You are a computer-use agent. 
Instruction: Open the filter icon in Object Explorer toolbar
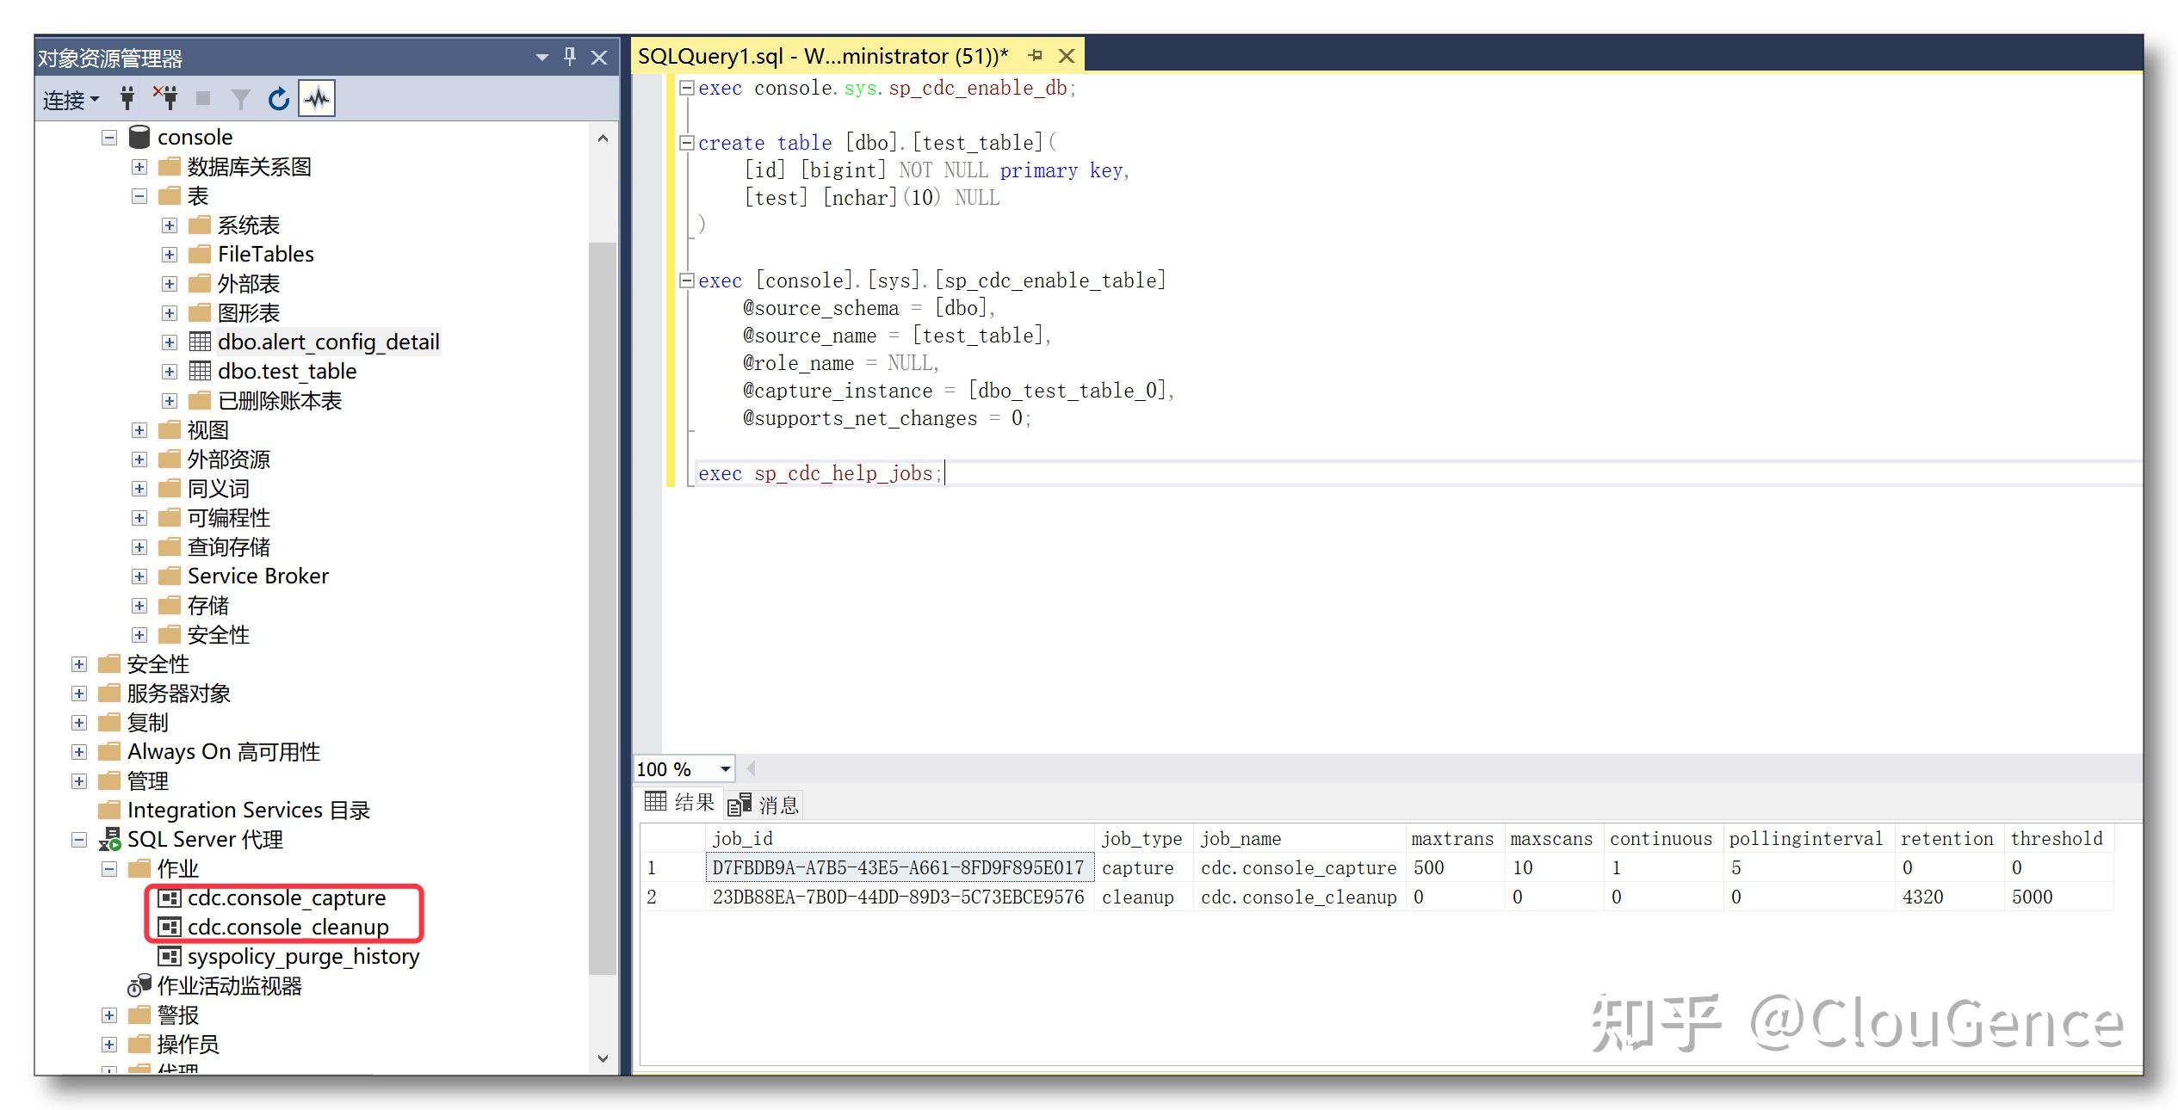(241, 97)
